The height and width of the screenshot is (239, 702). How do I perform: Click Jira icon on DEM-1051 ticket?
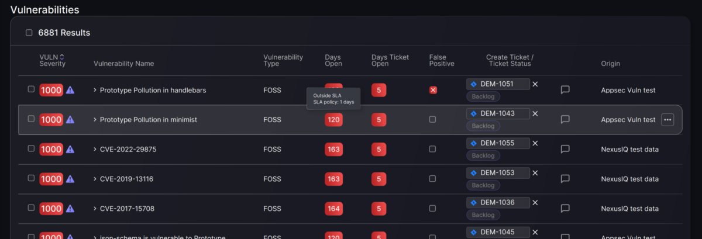click(474, 84)
